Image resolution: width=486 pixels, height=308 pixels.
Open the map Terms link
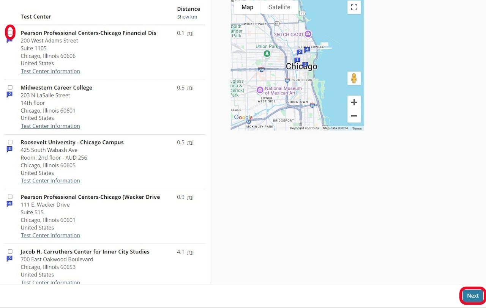click(x=357, y=128)
